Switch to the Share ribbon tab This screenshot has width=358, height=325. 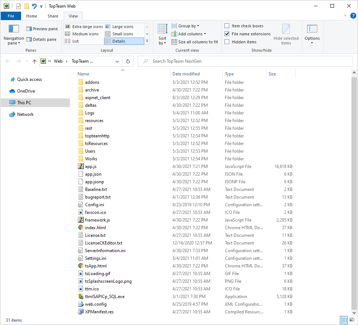click(x=53, y=16)
